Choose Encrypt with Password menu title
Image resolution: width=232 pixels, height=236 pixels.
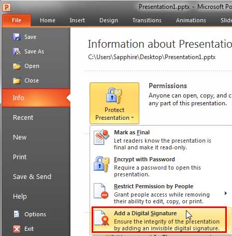[x=144, y=159]
